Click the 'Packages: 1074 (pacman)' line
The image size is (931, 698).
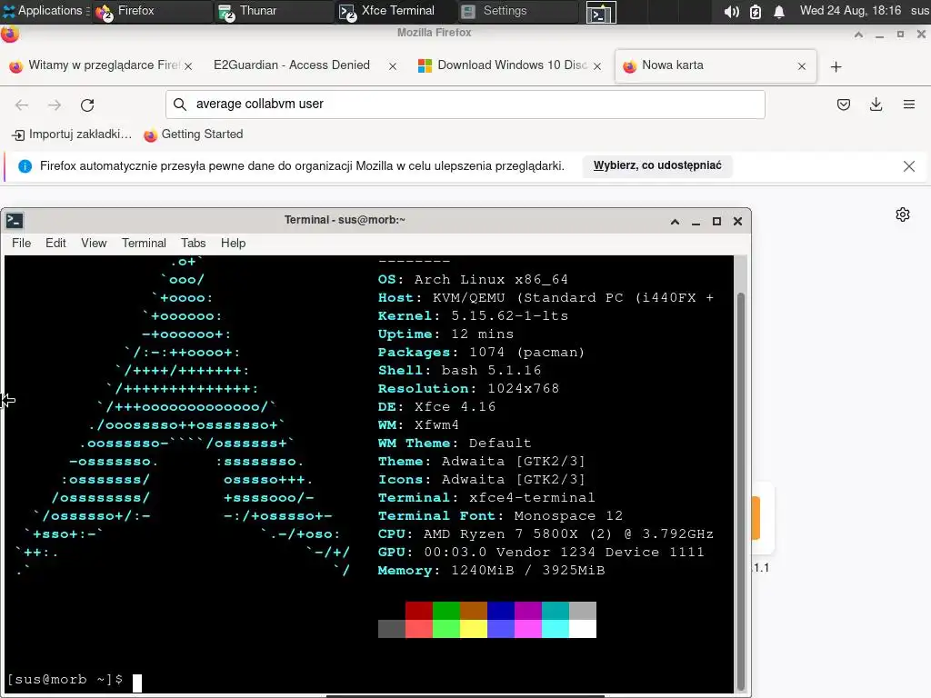coord(481,353)
